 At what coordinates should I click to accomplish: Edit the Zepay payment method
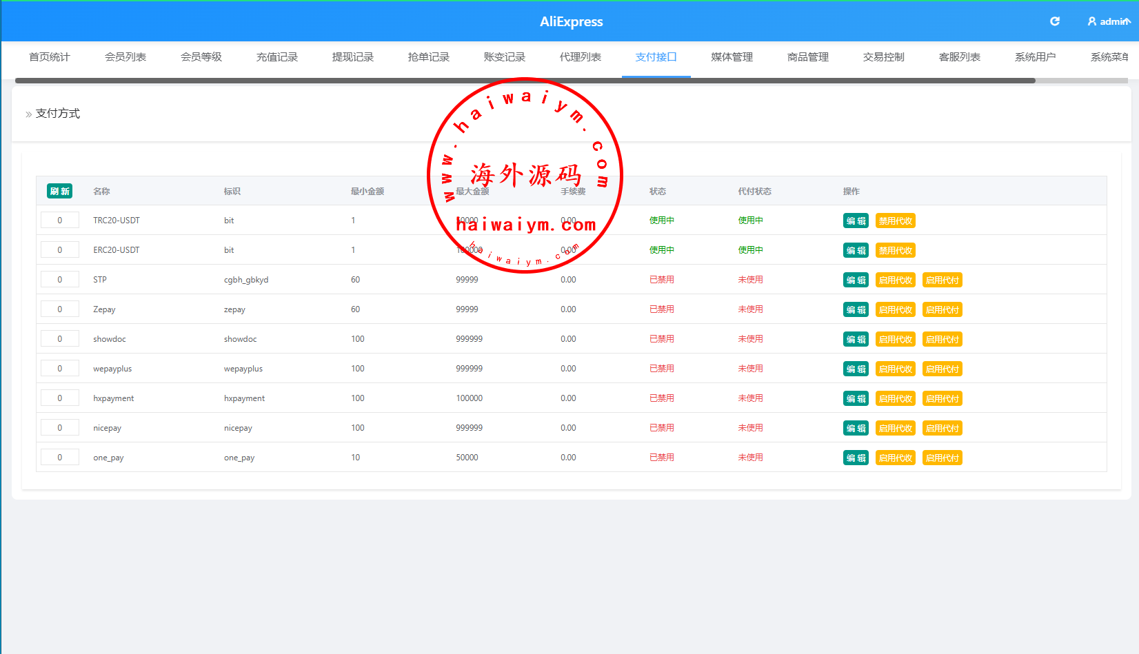[856, 309]
